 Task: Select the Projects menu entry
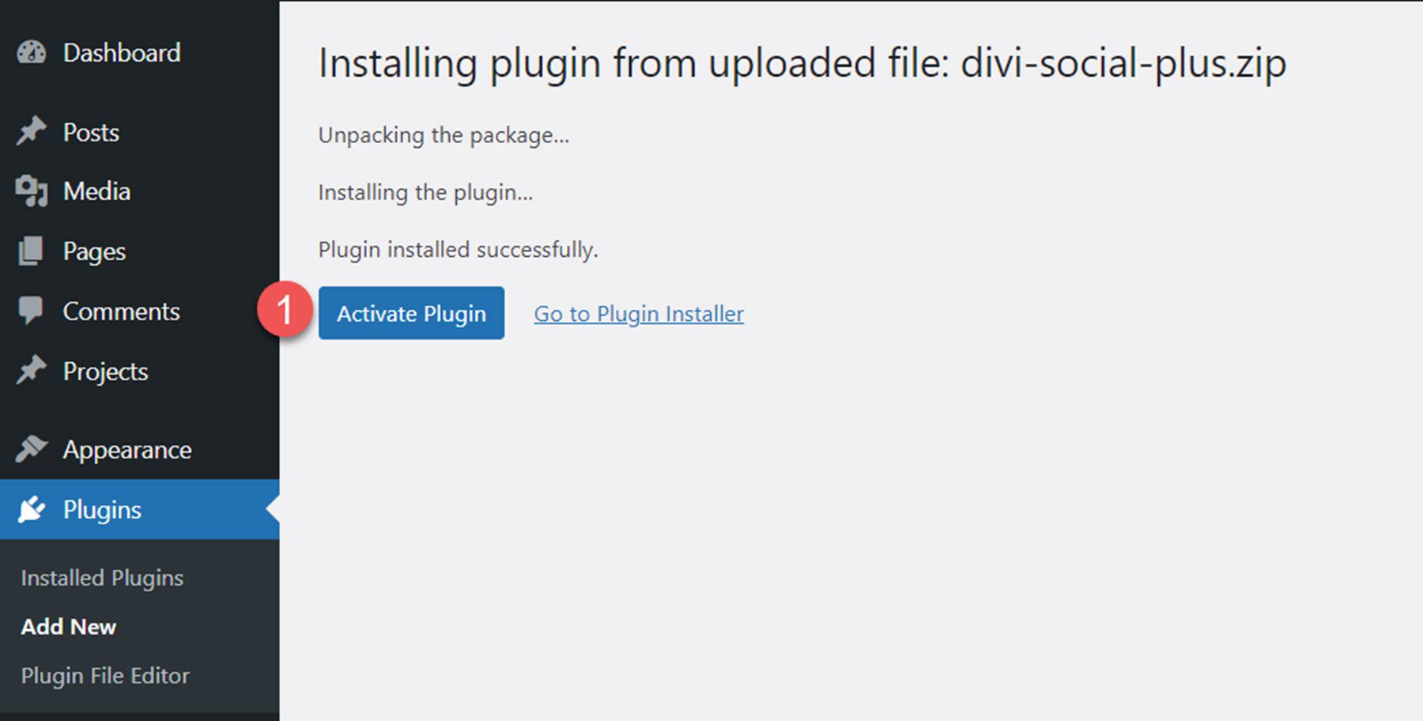(x=104, y=370)
